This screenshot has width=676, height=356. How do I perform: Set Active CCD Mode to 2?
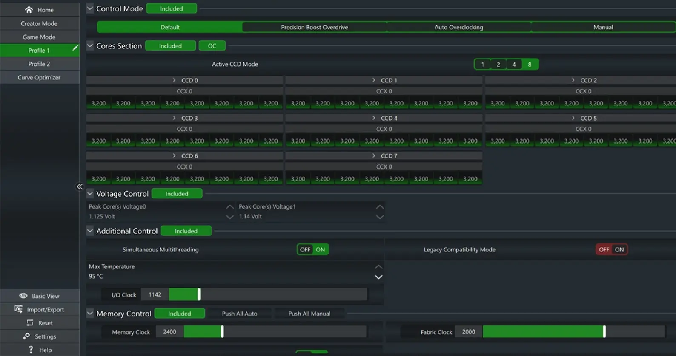[498, 65]
